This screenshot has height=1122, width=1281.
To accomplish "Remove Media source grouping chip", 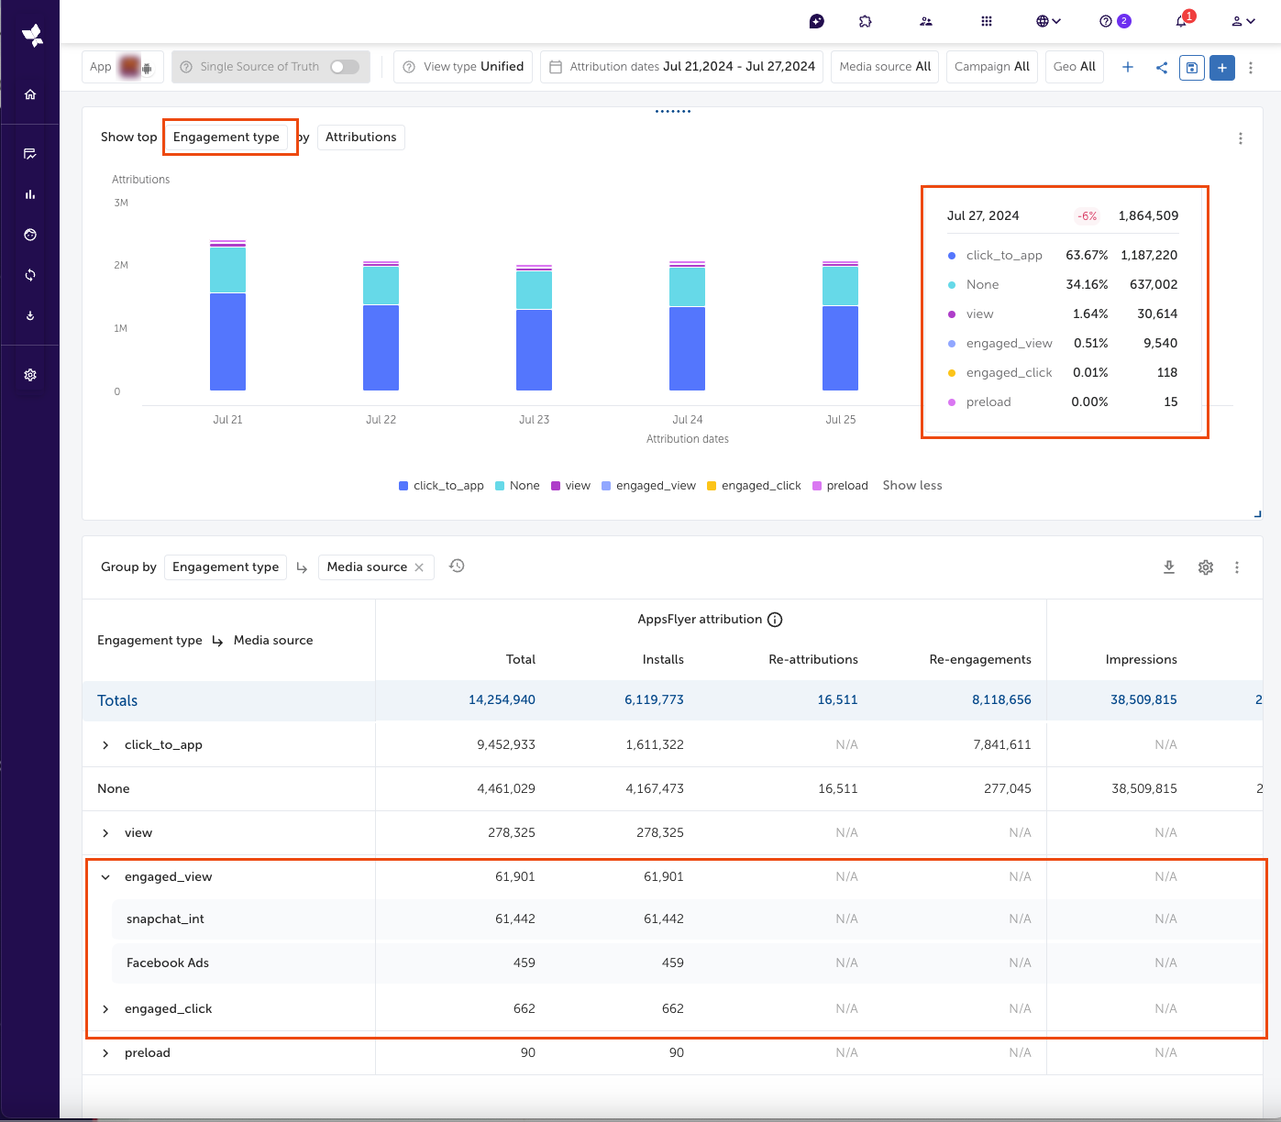I will [419, 567].
